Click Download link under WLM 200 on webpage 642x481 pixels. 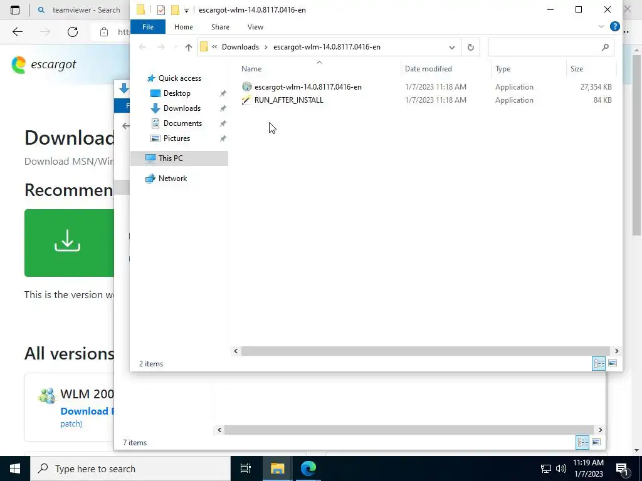point(87,411)
